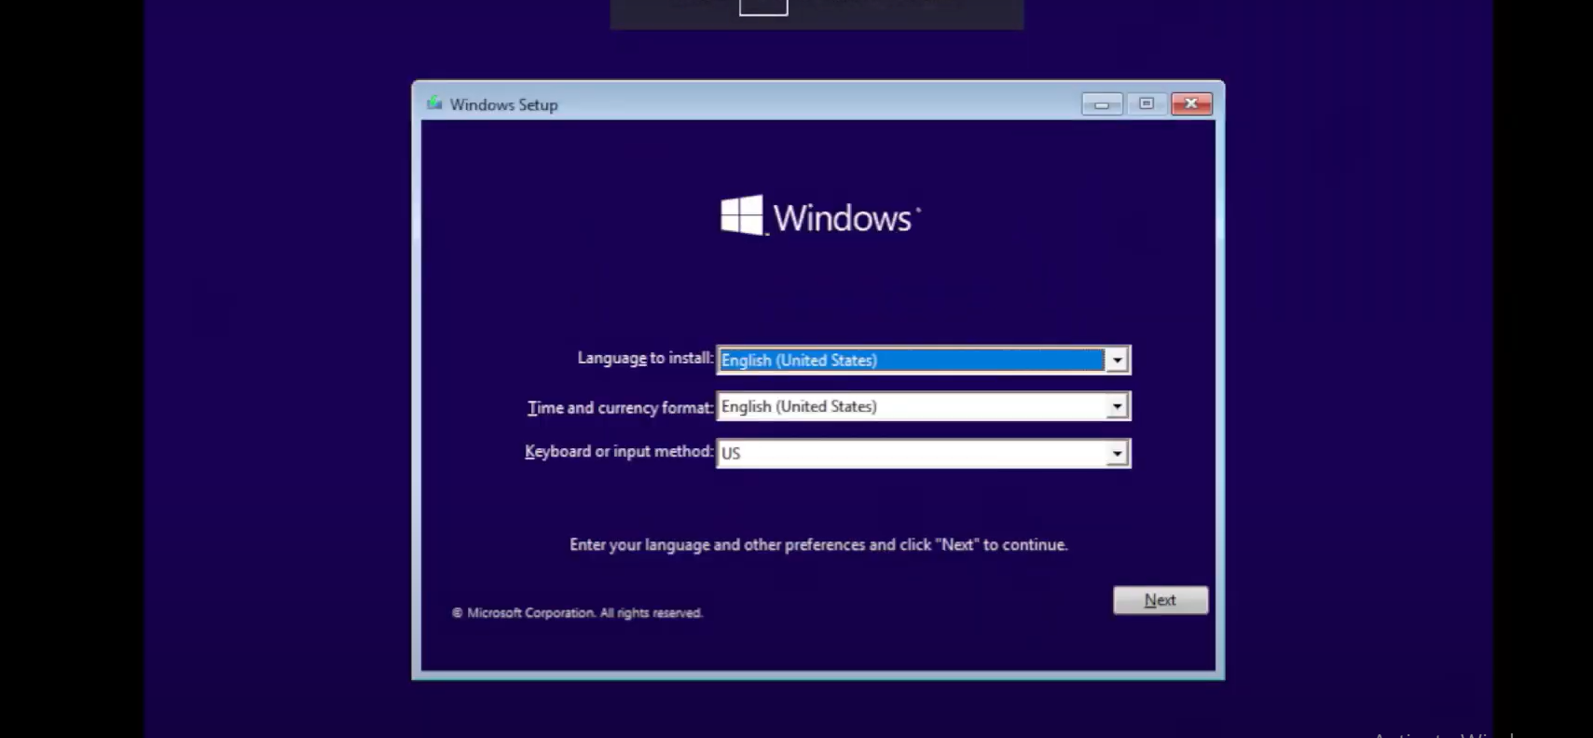Click the Windows Setup title bar icon
This screenshot has height=738, width=1593.
click(x=434, y=103)
